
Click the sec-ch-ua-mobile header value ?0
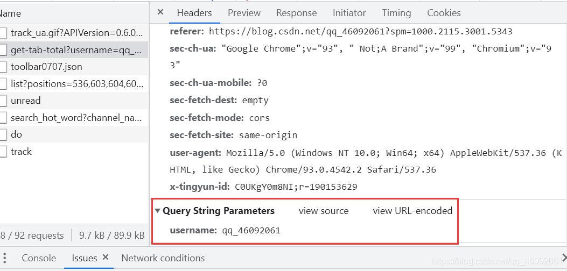[262, 83]
